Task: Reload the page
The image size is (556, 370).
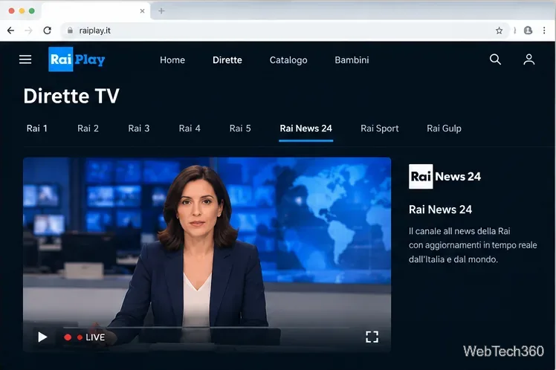Action: (47, 30)
